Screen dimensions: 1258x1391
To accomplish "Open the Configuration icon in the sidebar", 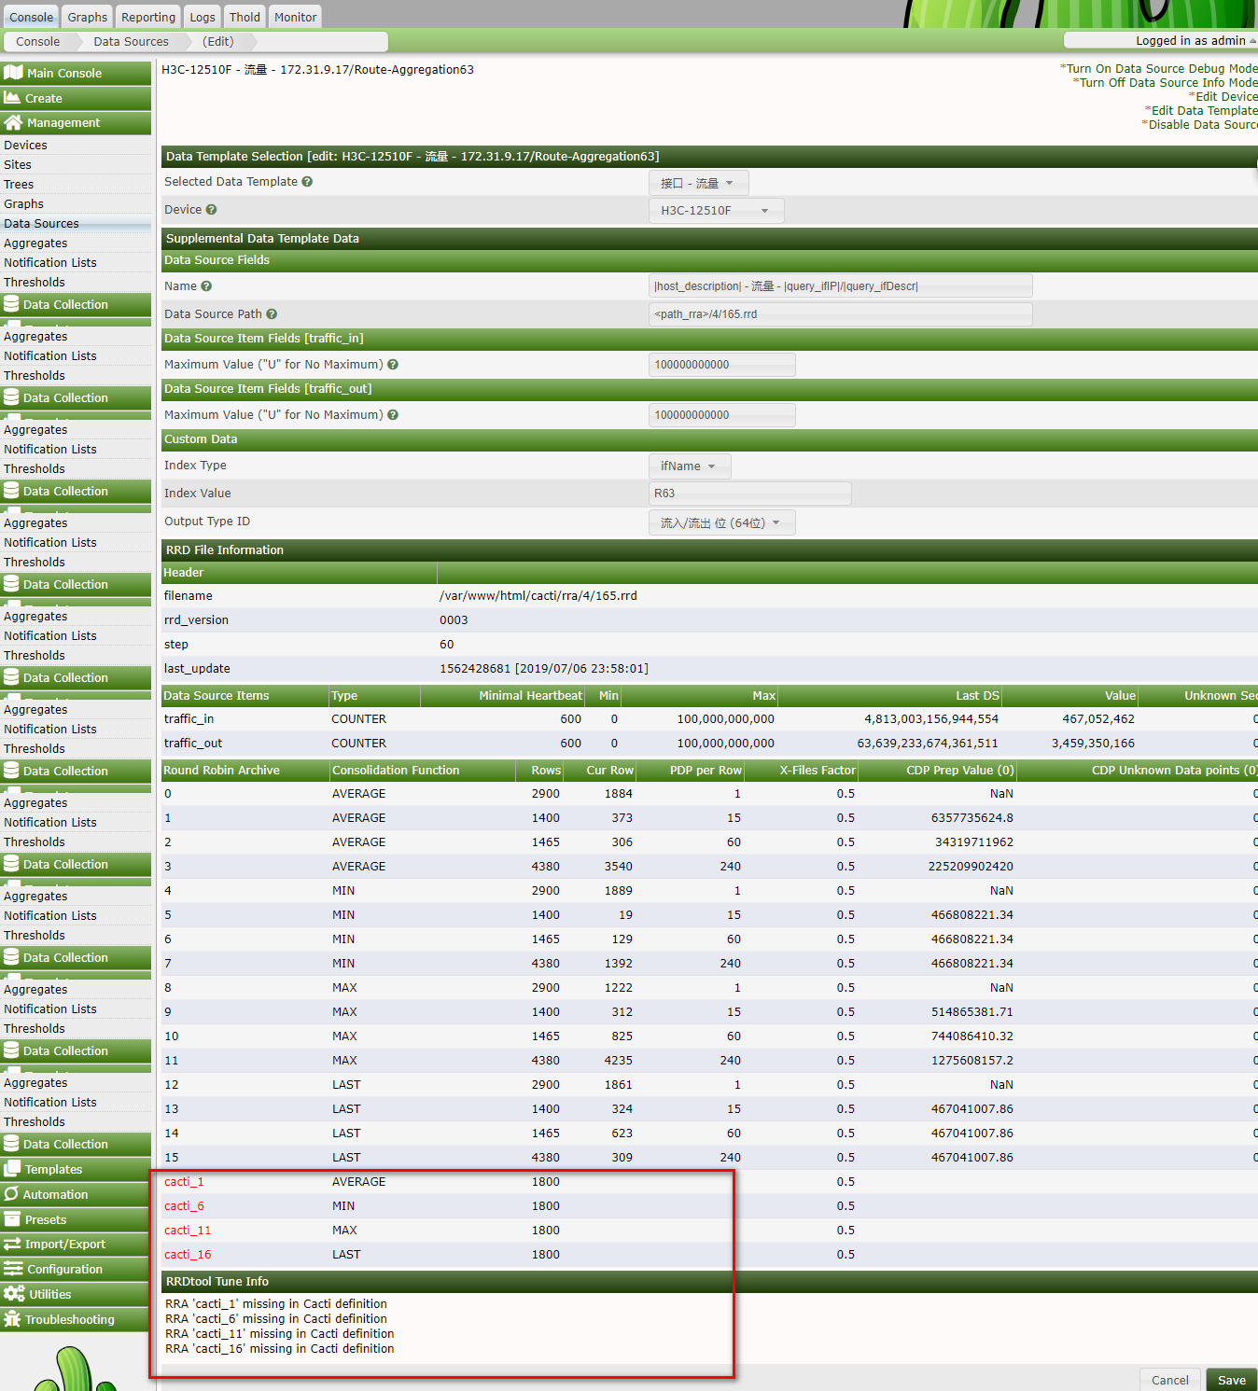I will [13, 1269].
